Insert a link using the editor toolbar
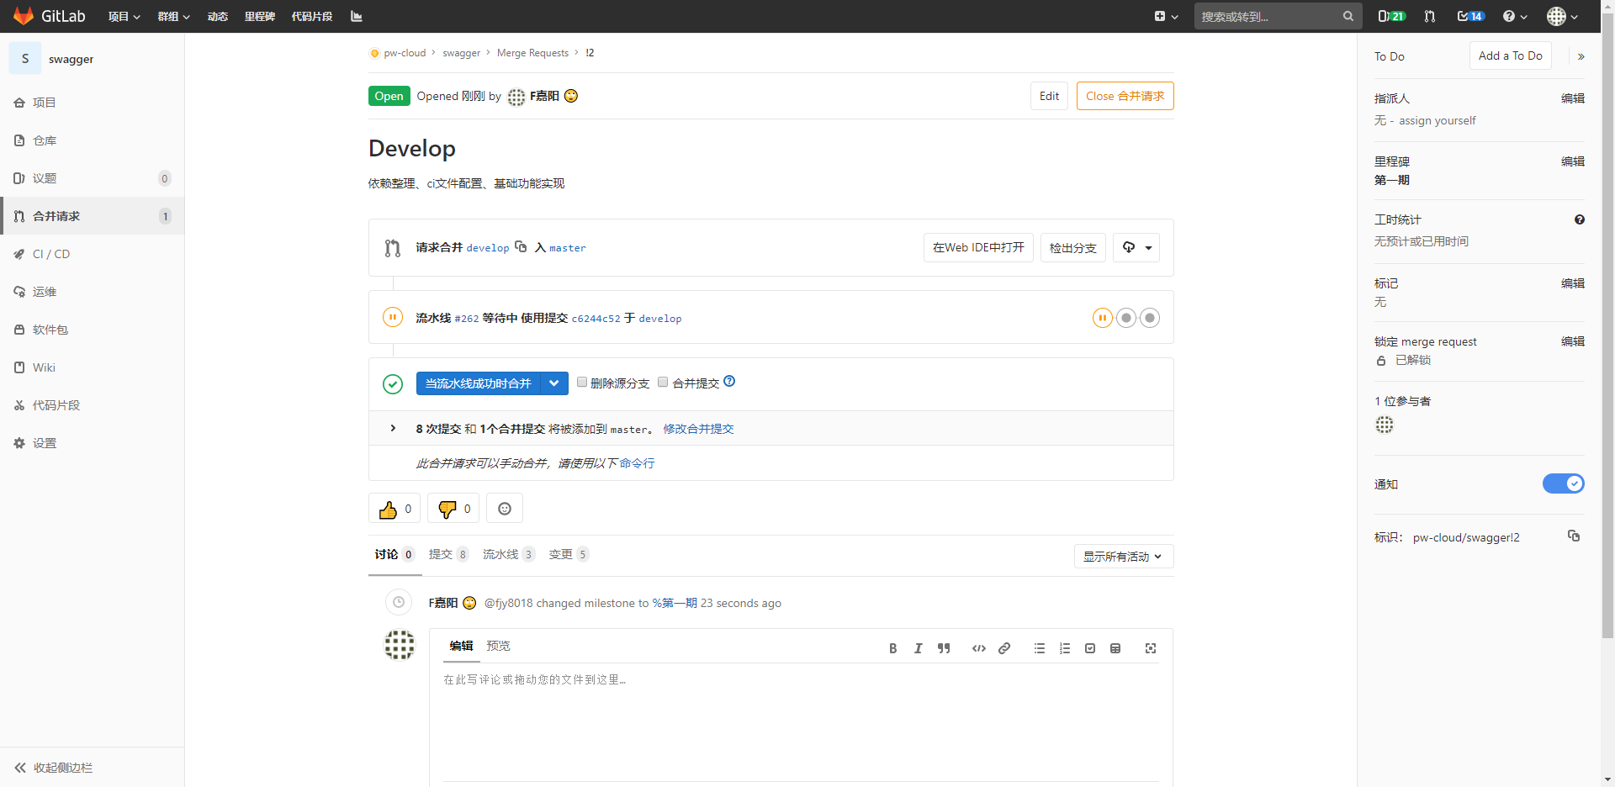The height and width of the screenshot is (787, 1615). [1004, 648]
